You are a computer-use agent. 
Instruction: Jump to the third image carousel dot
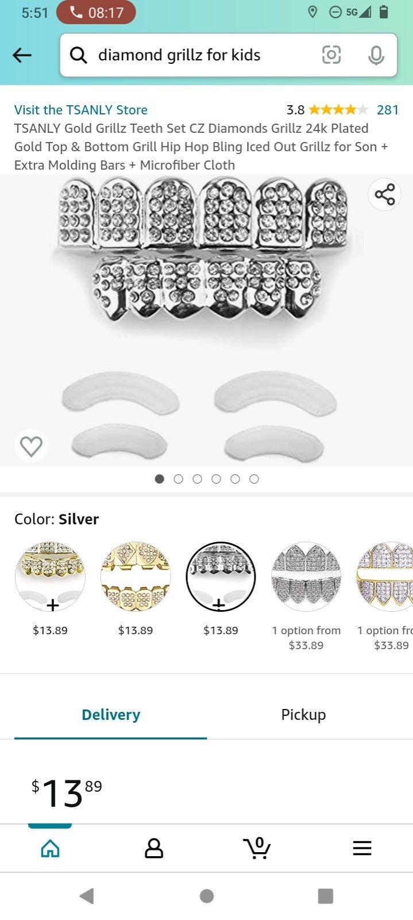click(197, 479)
